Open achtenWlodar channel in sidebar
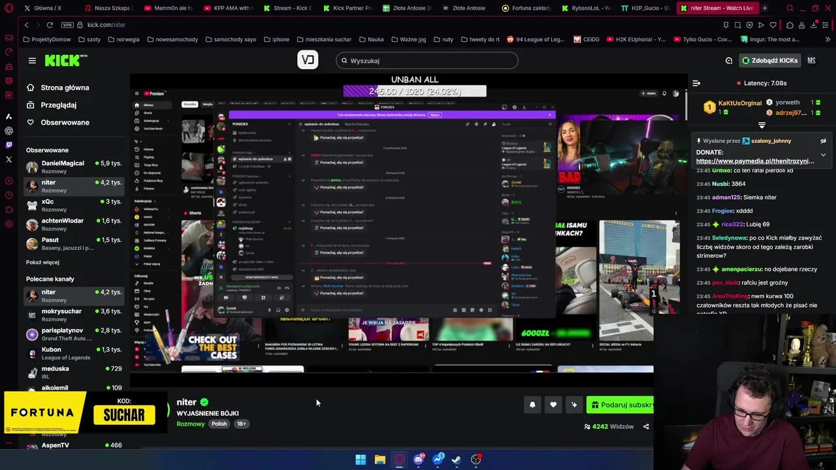The width and height of the screenshot is (836, 470). click(x=74, y=225)
